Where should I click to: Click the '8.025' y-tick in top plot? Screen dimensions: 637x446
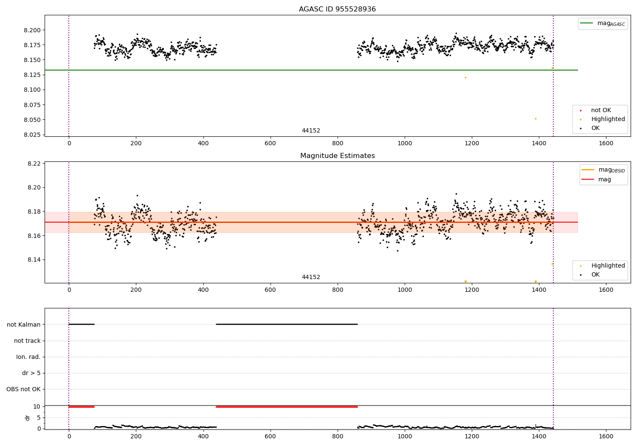click(32, 135)
